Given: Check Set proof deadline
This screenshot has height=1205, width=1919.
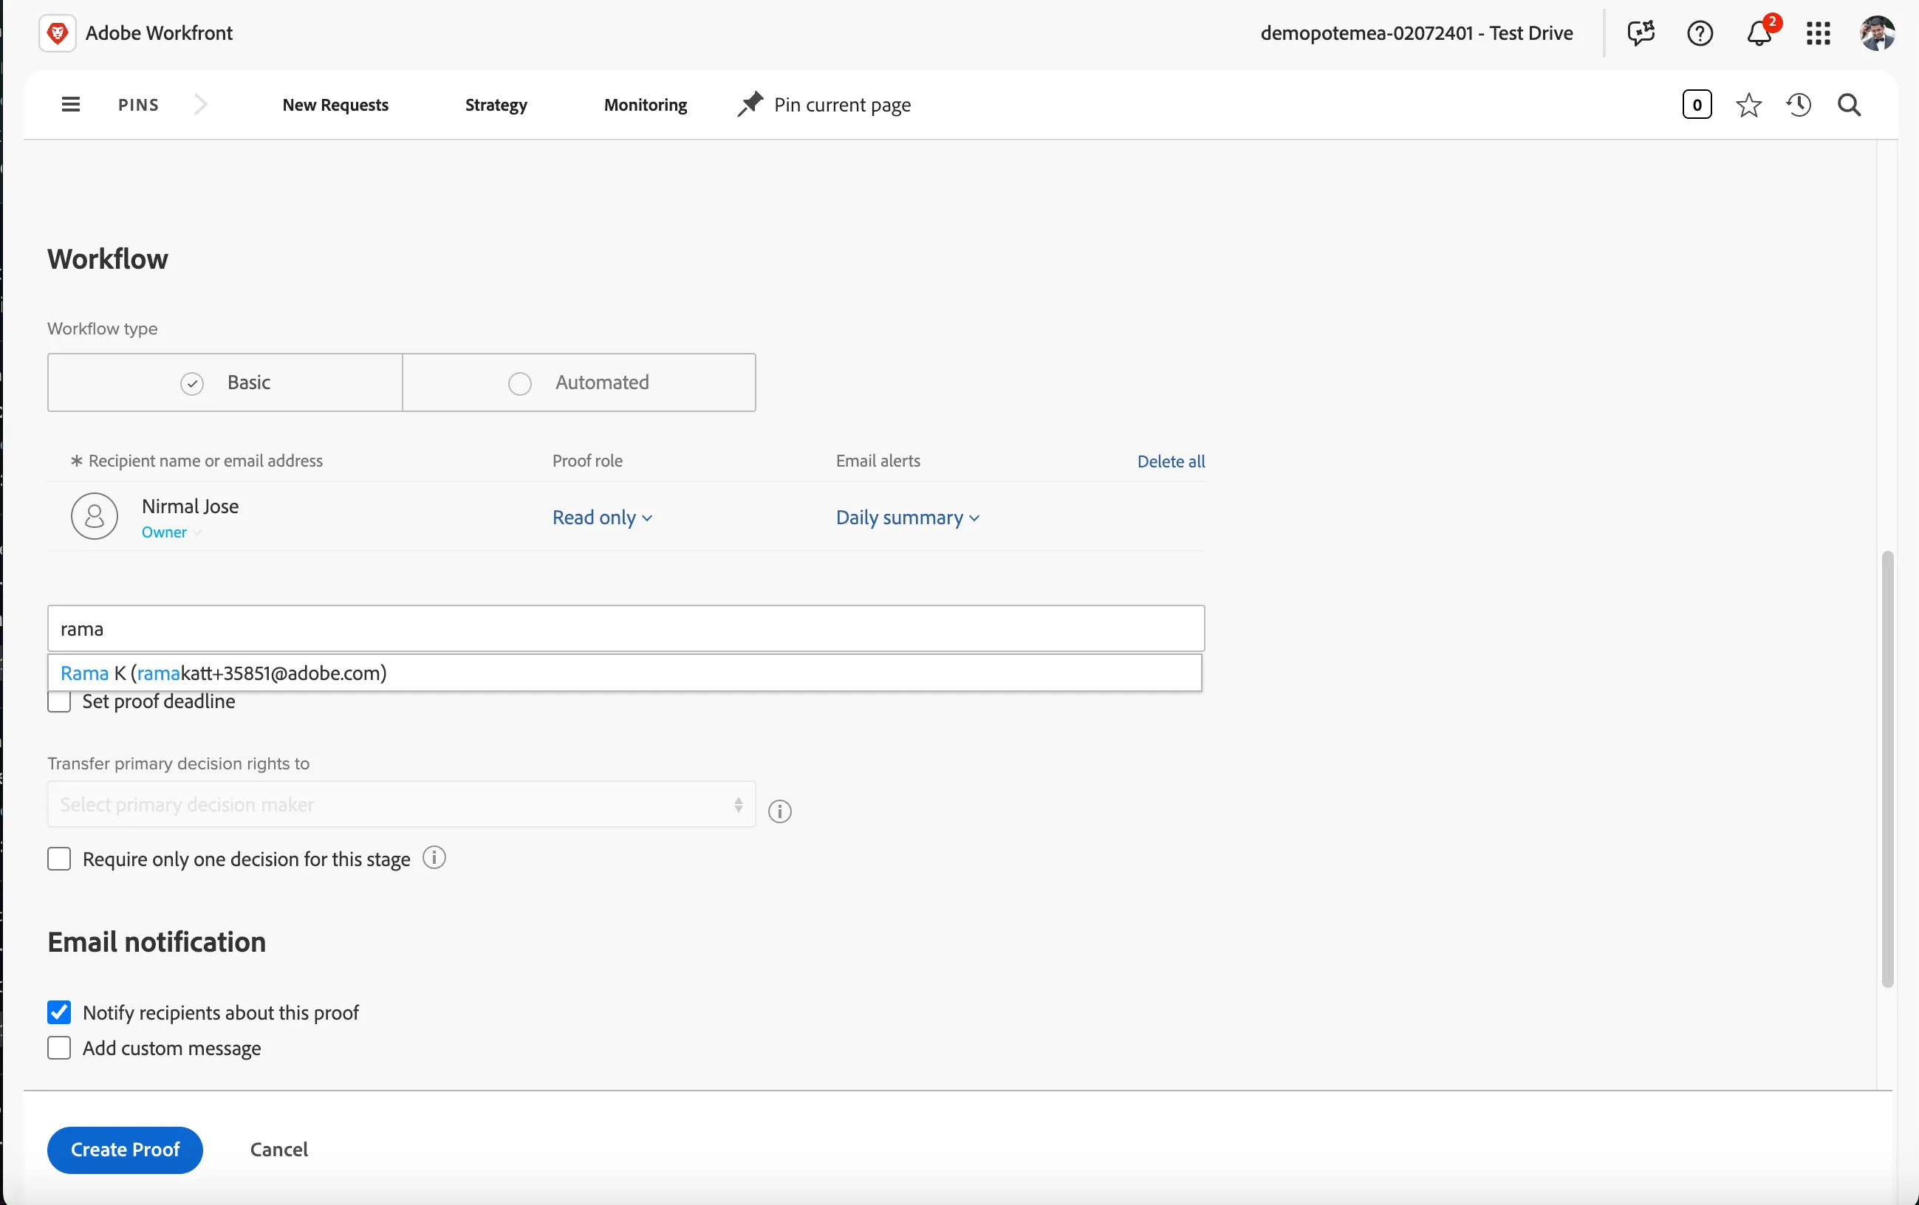Looking at the screenshot, I should 59,702.
